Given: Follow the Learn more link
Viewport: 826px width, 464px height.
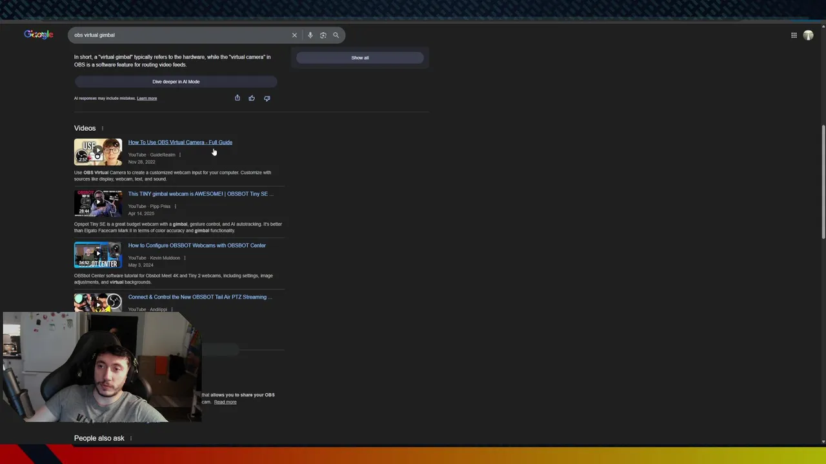Looking at the screenshot, I should [x=146, y=99].
